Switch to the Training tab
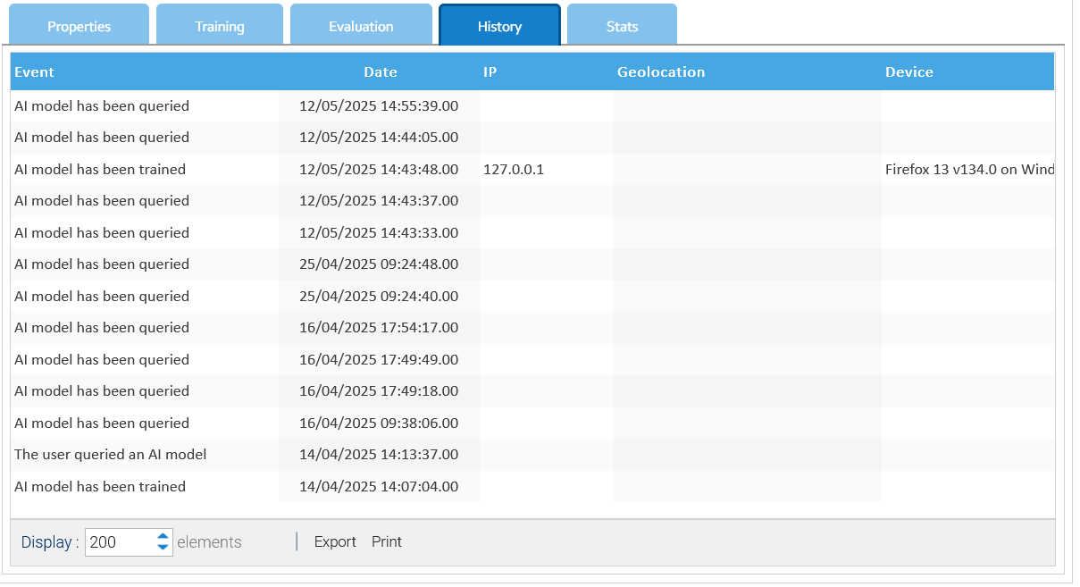The width and height of the screenshot is (1080, 587). (220, 25)
